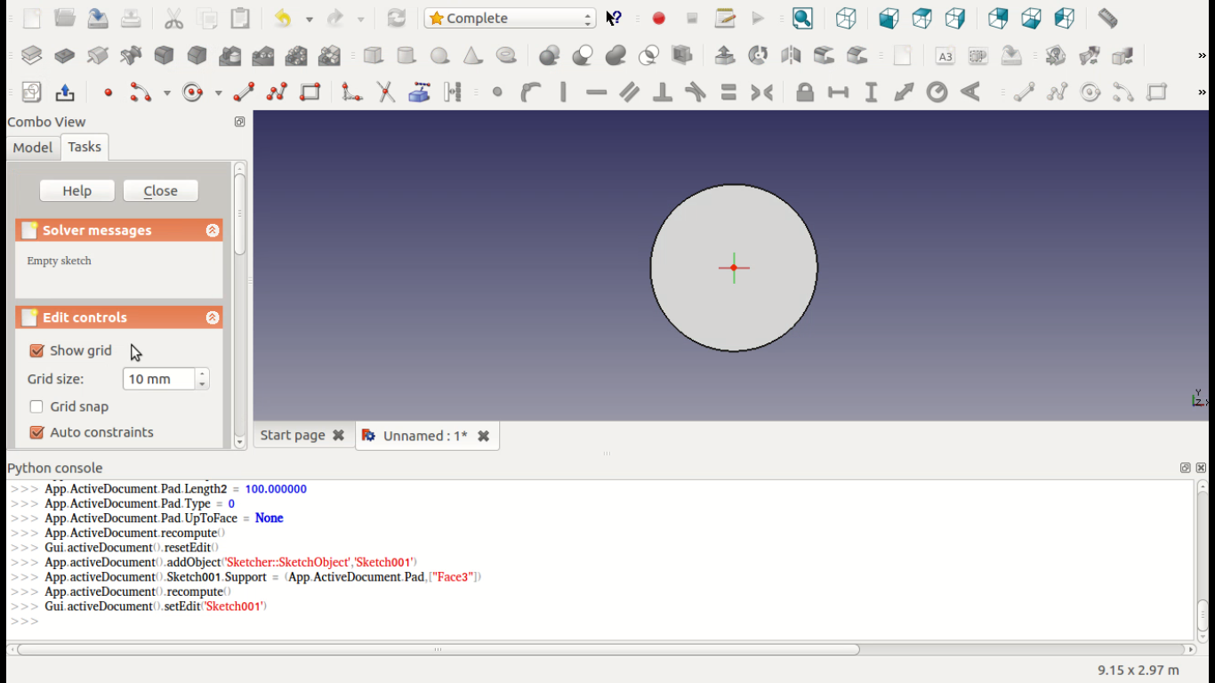Select the create arc tool

pyautogui.click(x=141, y=92)
